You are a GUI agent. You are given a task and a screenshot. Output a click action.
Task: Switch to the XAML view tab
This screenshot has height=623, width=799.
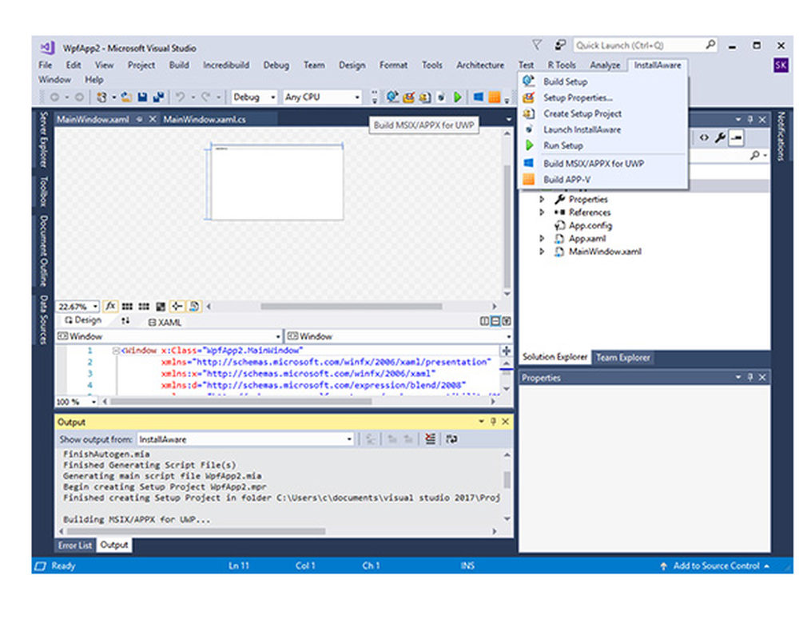pos(165,322)
